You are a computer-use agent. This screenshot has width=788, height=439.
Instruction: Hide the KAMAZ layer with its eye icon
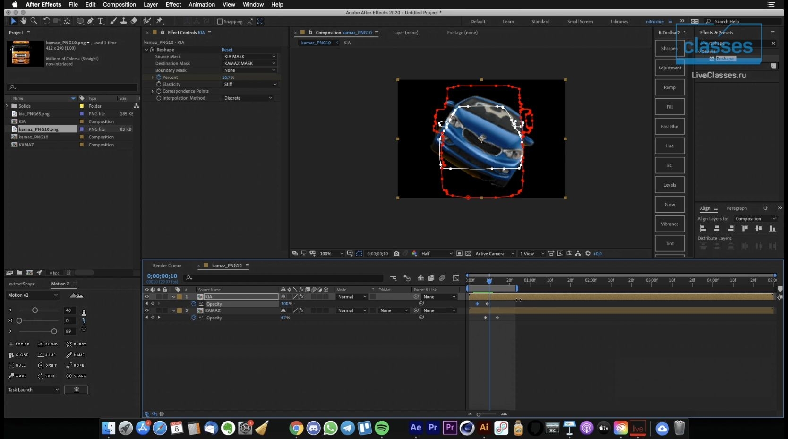(x=146, y=310)
